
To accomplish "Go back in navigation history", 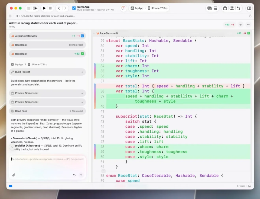I will (59, 8).
